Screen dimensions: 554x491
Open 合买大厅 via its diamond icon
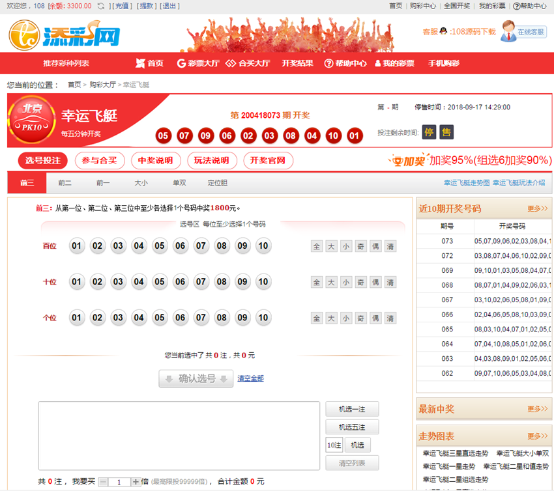[x=229, y=63]
